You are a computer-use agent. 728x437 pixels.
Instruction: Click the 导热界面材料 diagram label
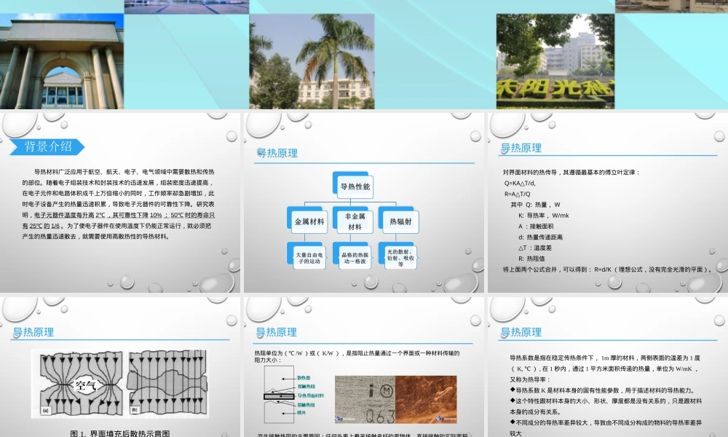click(x=310, y=395)
